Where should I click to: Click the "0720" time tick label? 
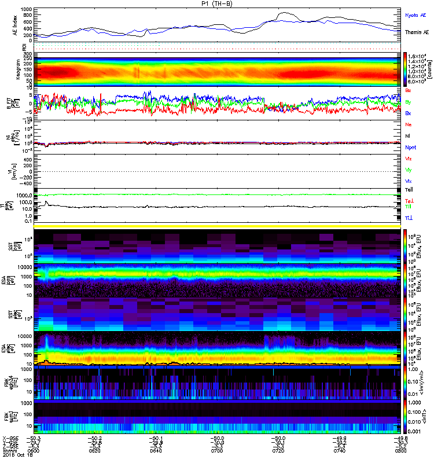(x=278, y=451)
